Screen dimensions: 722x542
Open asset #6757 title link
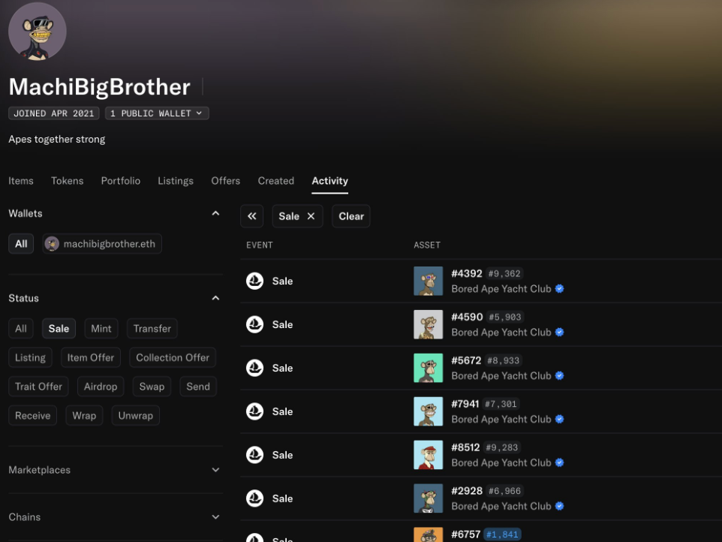coord(465,534)
